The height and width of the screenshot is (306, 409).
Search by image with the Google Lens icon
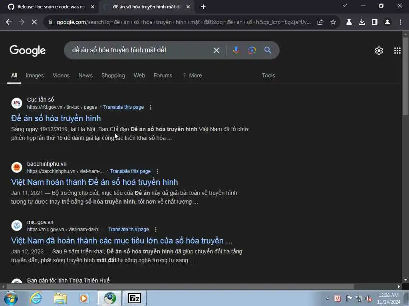tap(252, 50)
